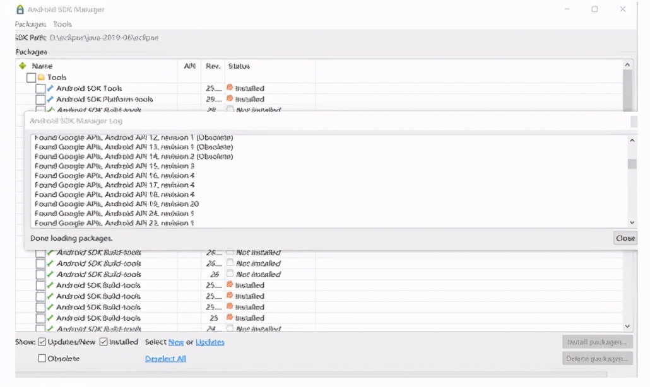
Task: Uncheck the Installed filter checkbox
Action: coord(103,342)
